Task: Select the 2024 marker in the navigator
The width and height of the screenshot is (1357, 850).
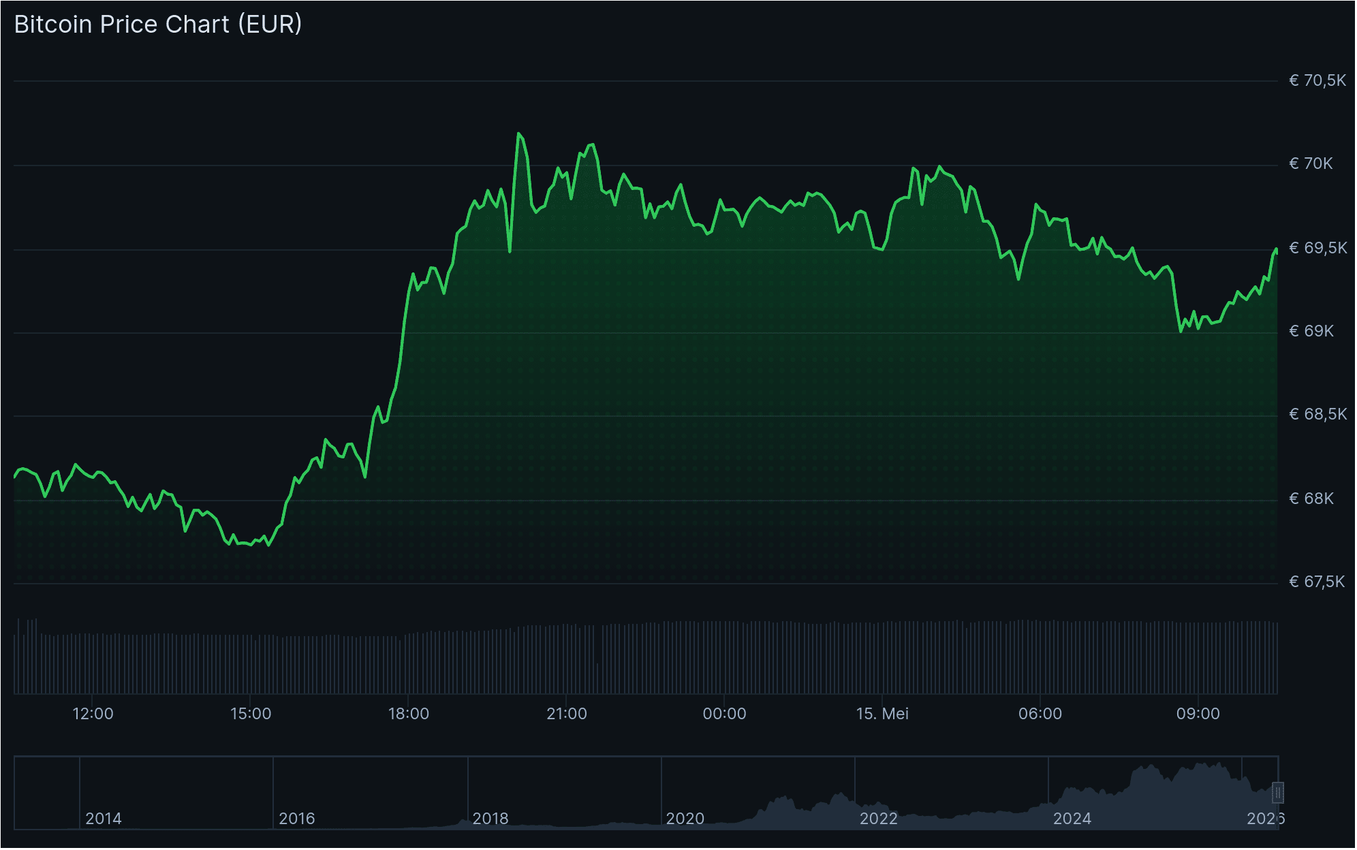Action: 1072,819
